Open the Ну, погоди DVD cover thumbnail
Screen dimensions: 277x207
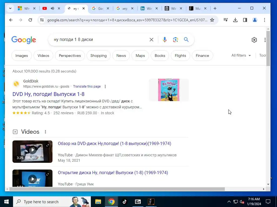[169, 90]
